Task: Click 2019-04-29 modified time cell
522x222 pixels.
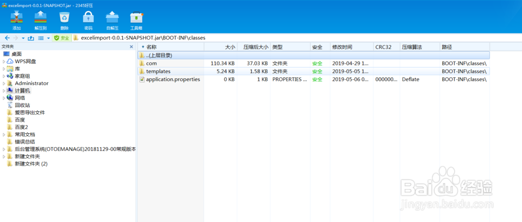Action: (x=350, y=63)
